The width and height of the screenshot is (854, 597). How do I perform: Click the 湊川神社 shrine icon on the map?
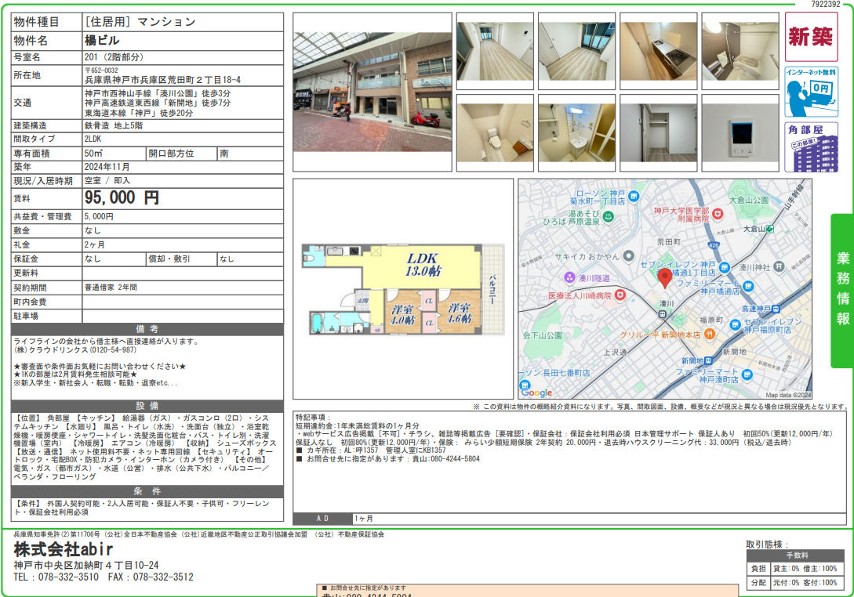click(x=779, y=266)
